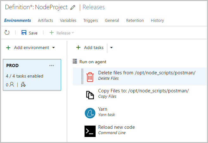The width and height of the screenshot is (208, 143).
Task: Switch to the Artifacts tab
Action: [45, 20]
